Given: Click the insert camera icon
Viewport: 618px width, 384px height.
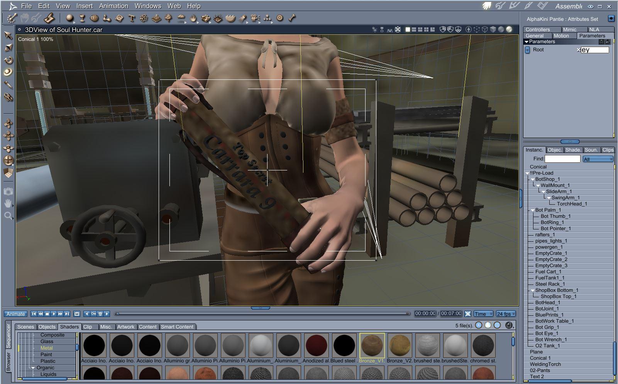Looking at the screenshot, I should tap(255, 18).
